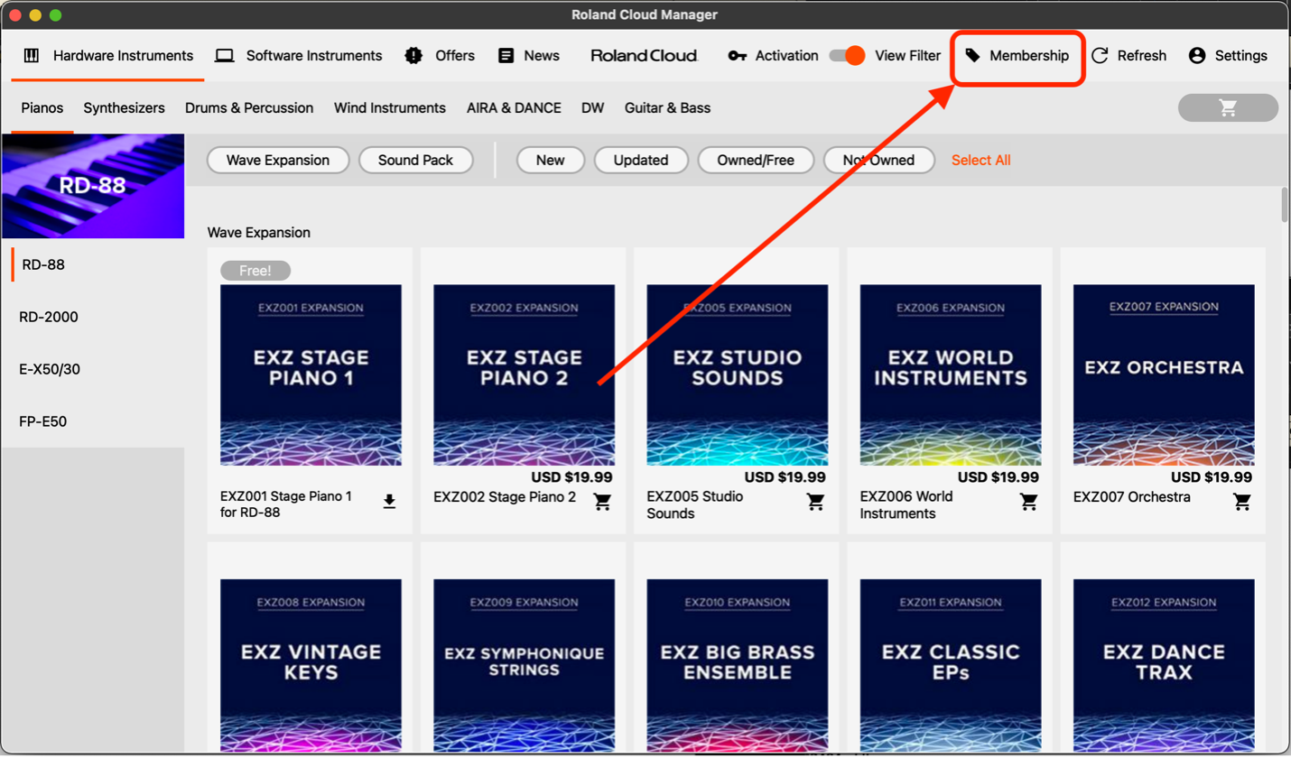Select RD-2000 in the sidebar list

pos(49,317)
